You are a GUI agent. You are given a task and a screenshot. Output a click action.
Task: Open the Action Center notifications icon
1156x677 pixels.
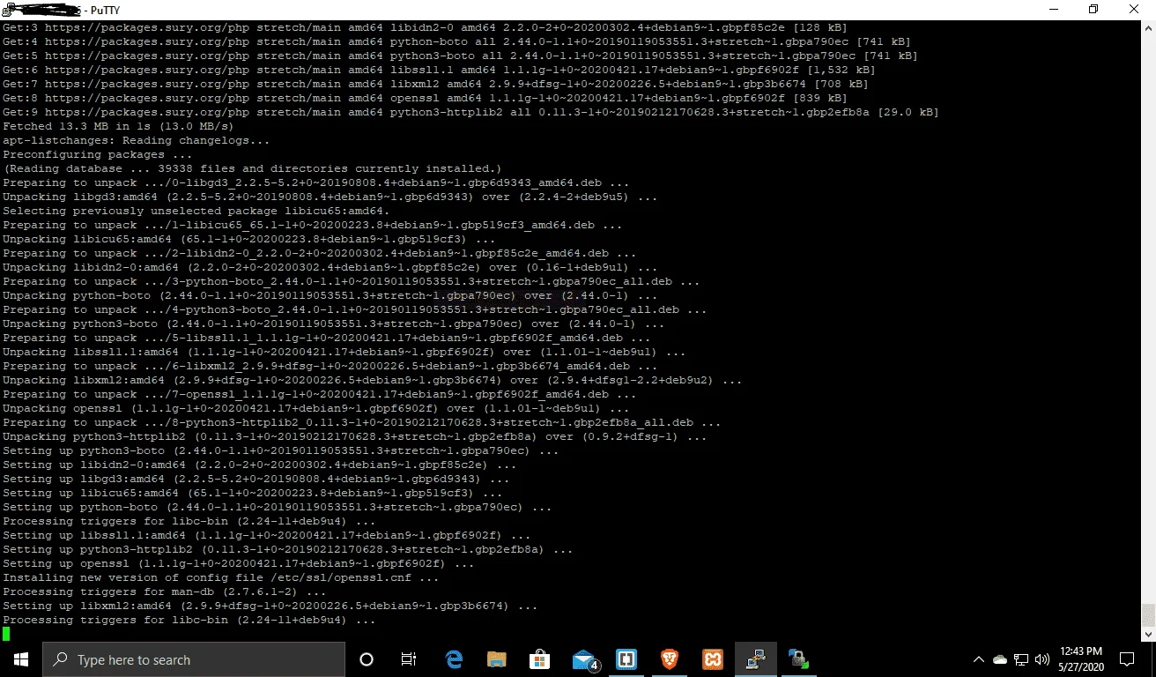(1127, 659)
